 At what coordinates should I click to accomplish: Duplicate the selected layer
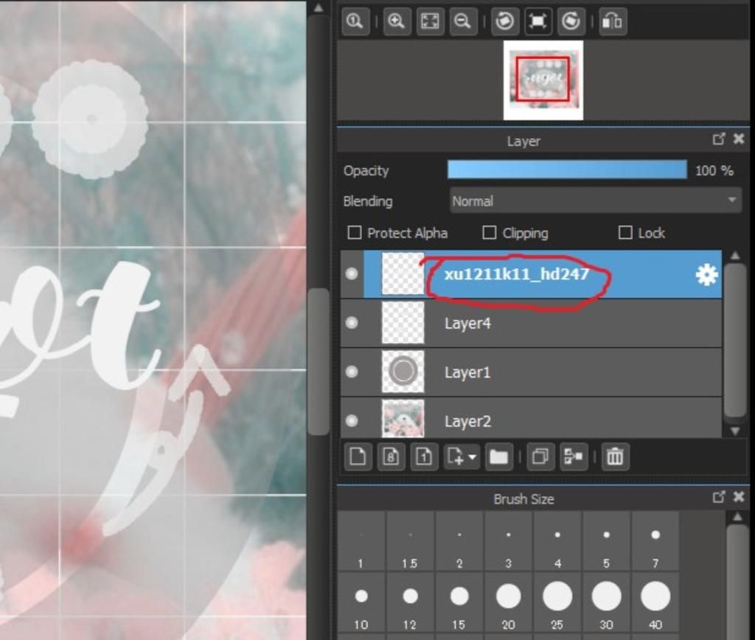pyautogui.click(x=540, y=456)
